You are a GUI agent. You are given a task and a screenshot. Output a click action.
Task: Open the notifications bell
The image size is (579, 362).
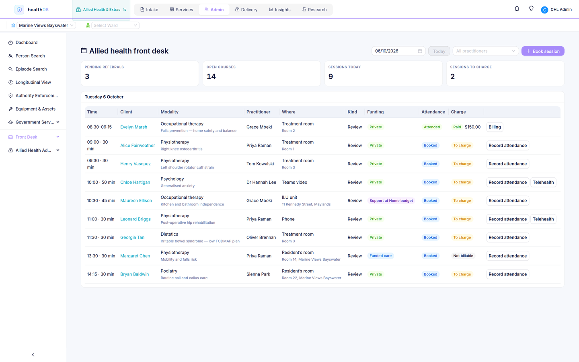point(517,9)
